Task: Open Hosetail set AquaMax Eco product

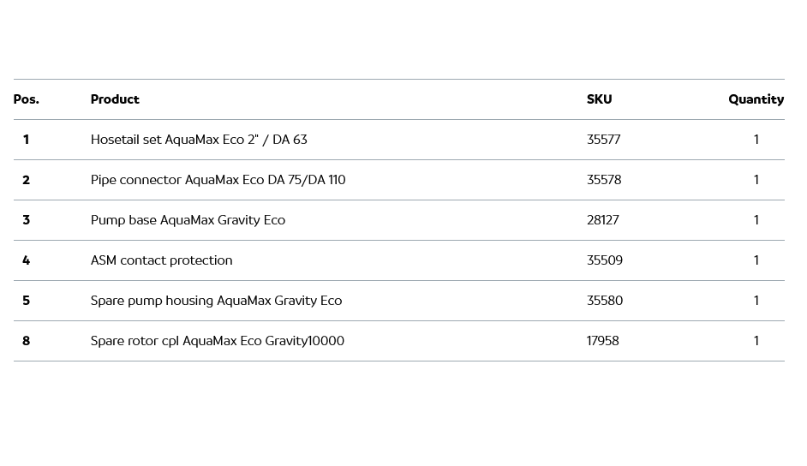Action: pos(199,140)
